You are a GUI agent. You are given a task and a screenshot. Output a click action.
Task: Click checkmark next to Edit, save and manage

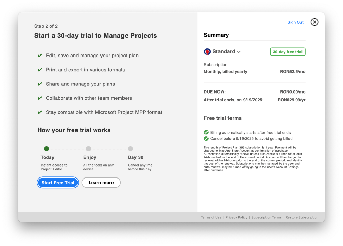pos(40,56)
